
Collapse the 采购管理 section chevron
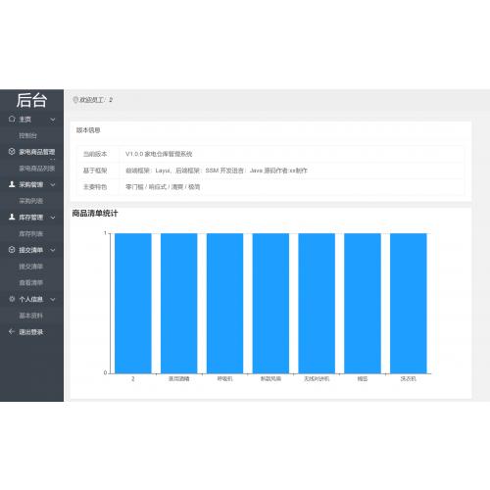point(53,185)
